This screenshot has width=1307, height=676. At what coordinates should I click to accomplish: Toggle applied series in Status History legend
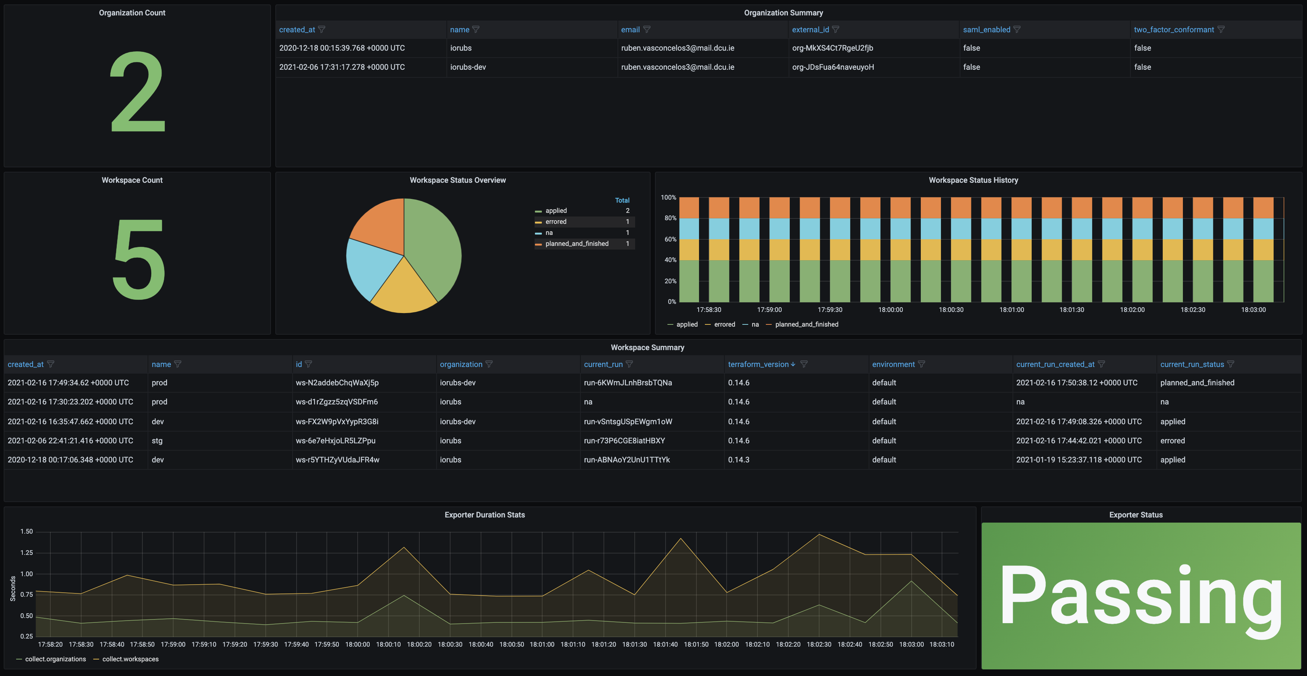pos(687,324)
